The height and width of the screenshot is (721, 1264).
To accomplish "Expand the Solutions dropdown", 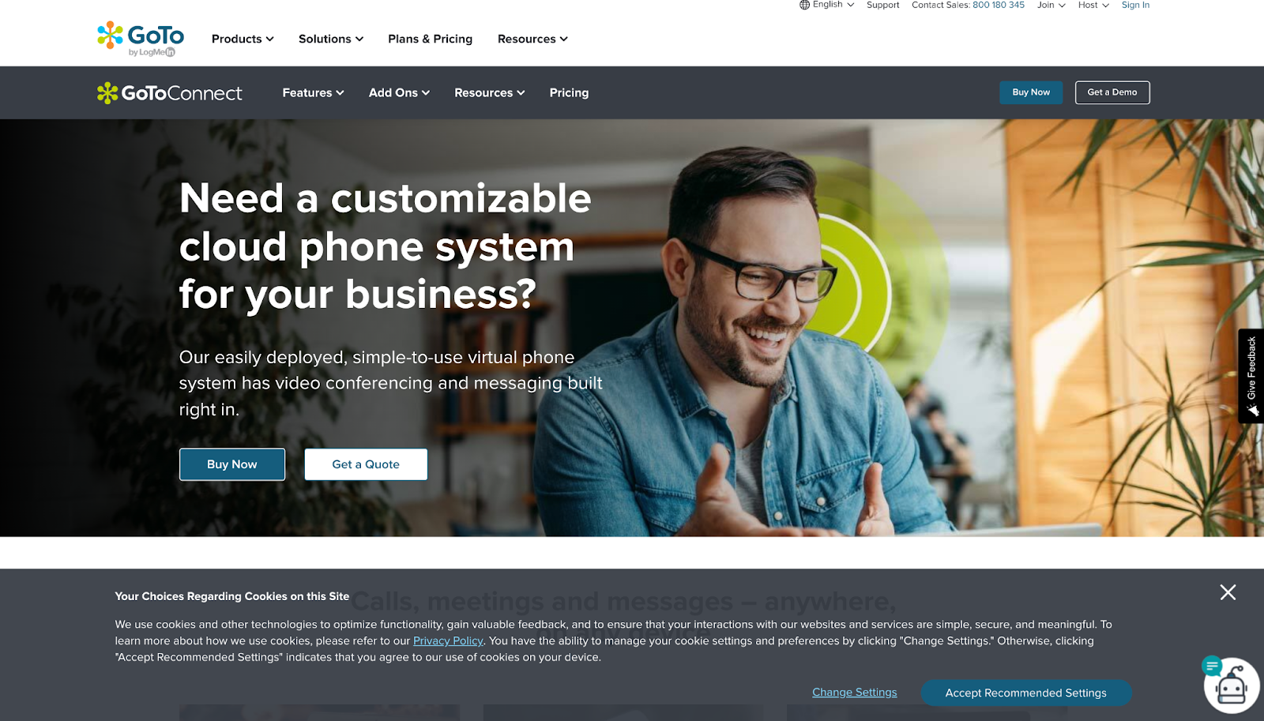I will tap(331, 39).
